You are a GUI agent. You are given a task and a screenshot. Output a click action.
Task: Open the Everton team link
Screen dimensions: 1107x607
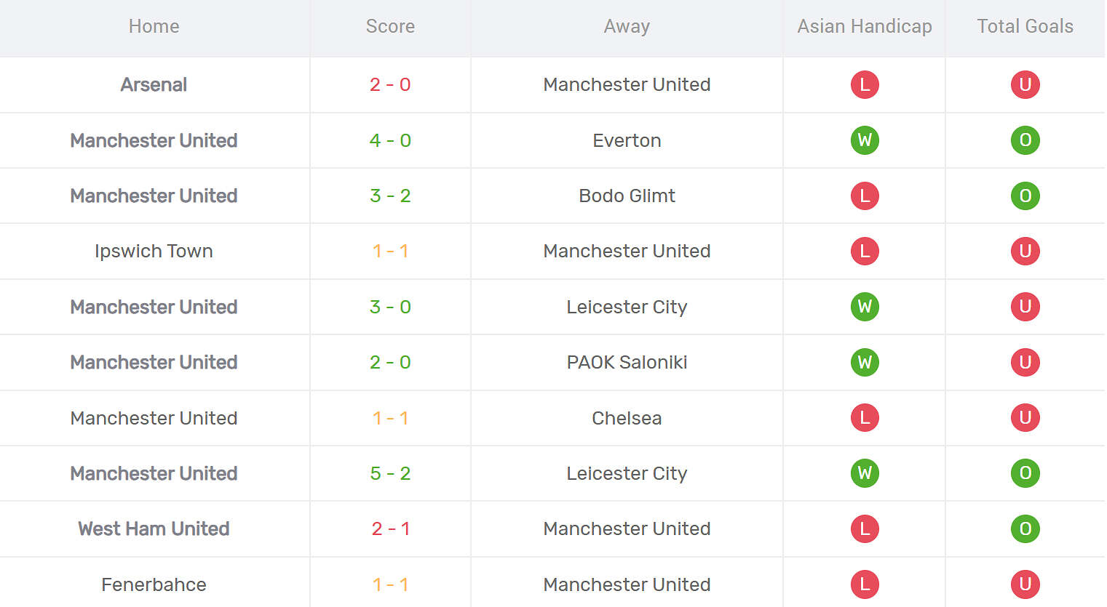pos(627,140)
